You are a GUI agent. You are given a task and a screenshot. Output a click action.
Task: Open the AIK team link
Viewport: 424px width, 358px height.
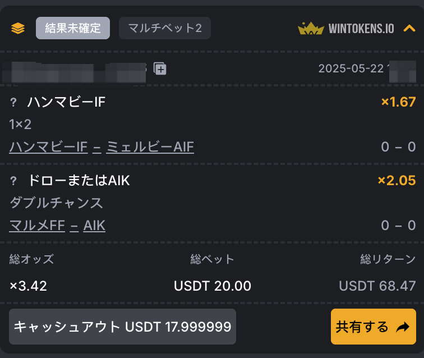coord(94,226)
